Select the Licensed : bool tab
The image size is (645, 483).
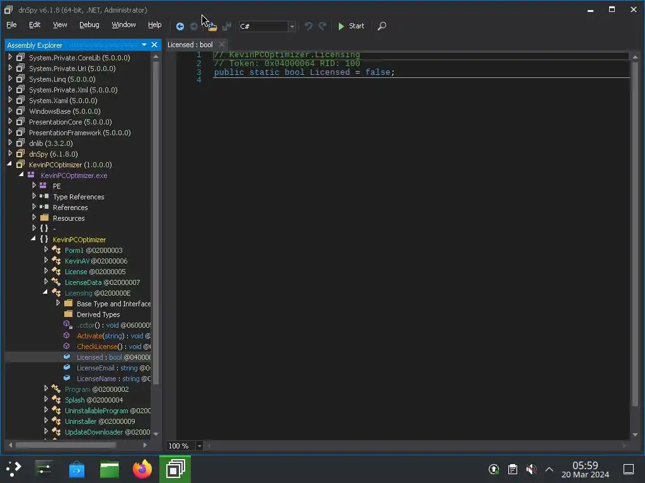point(190,45)
